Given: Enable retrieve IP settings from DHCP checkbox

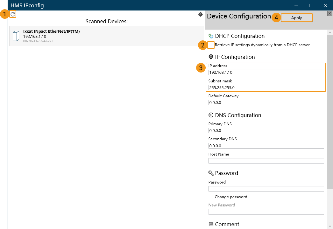Looking at the screenshot, I should pyautogui.click(x=211, y=45).
